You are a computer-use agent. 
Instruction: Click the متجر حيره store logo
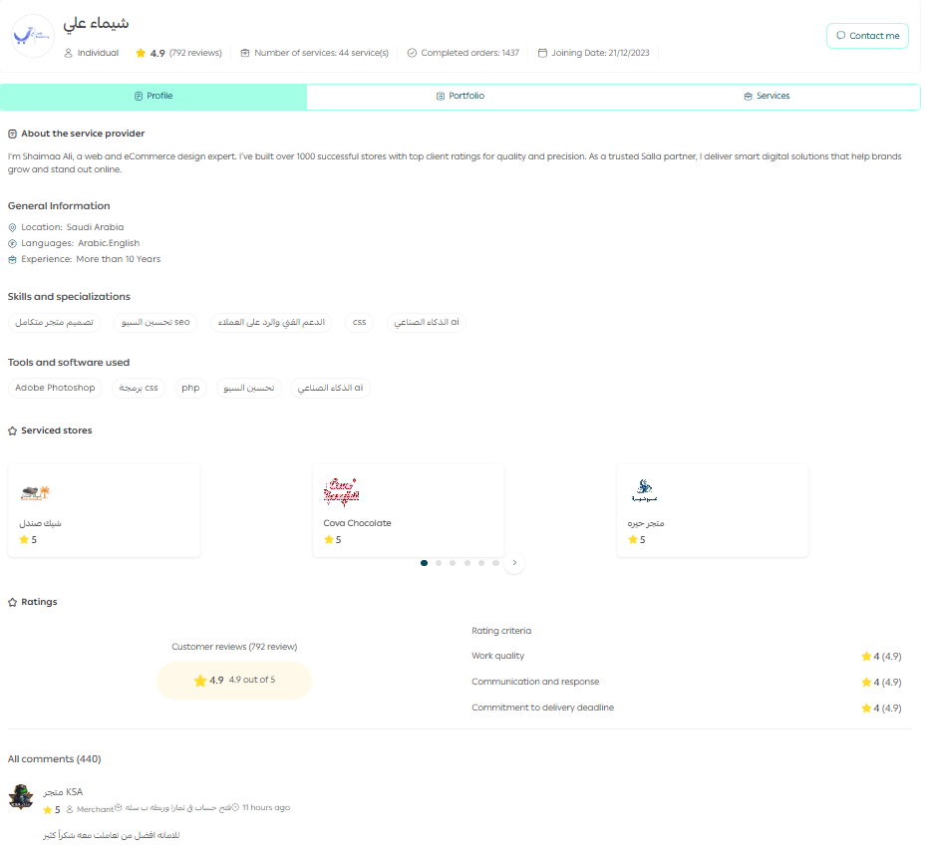point(643,491)
